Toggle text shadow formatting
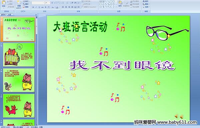Image resolution: width=200 pixels, height=128 pixels. 45,7
